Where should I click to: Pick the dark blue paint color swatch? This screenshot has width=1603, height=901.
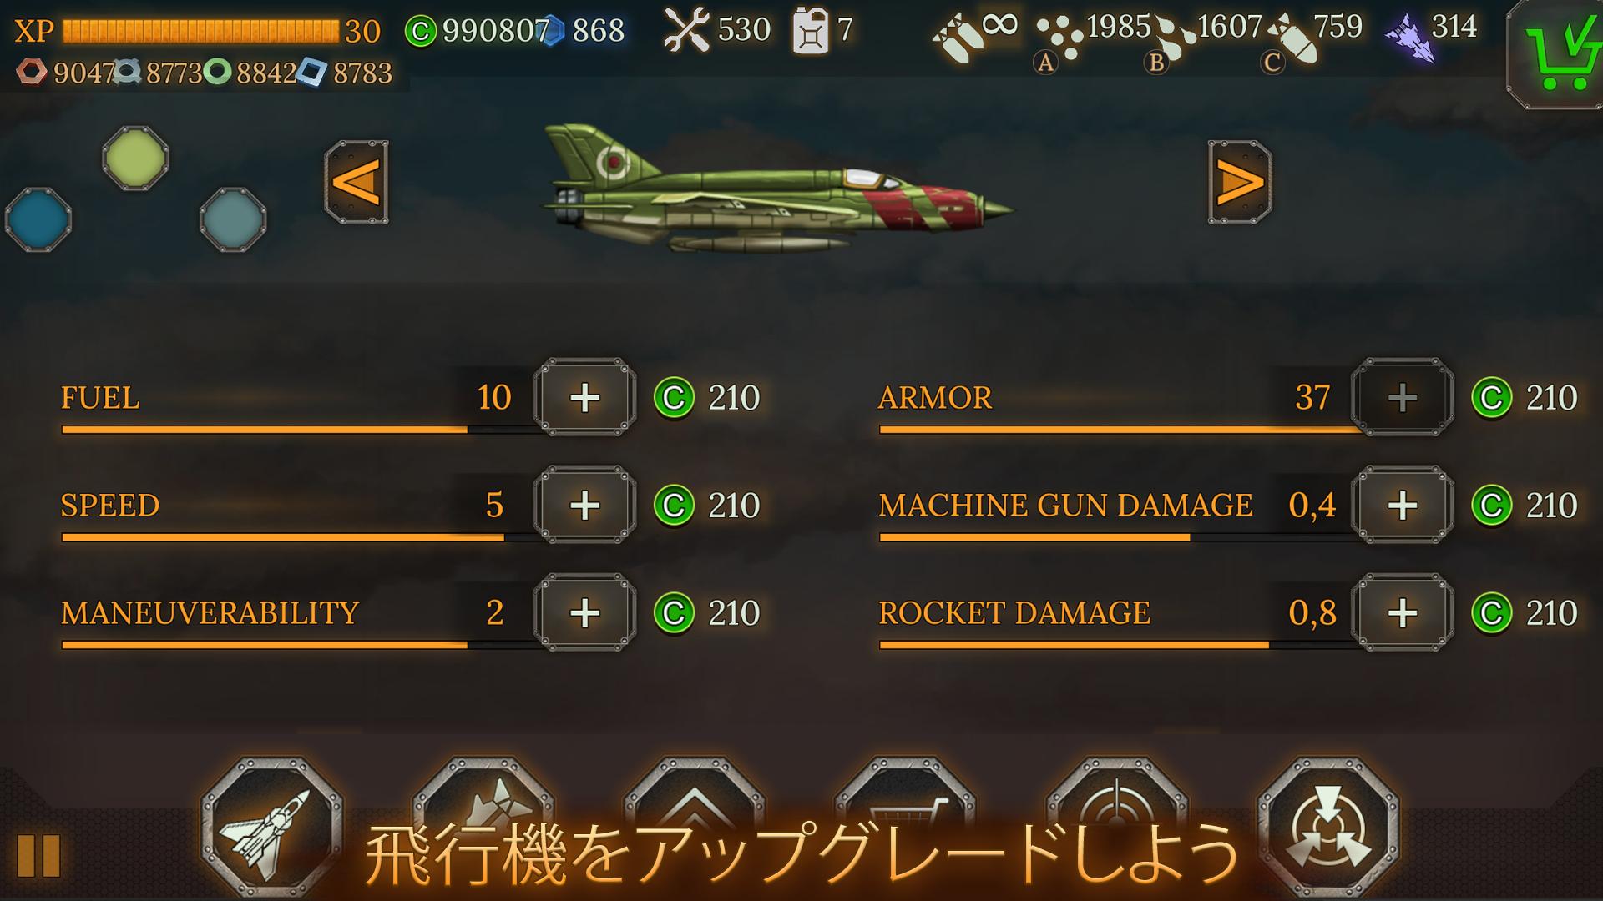click(x=38, y=219)
